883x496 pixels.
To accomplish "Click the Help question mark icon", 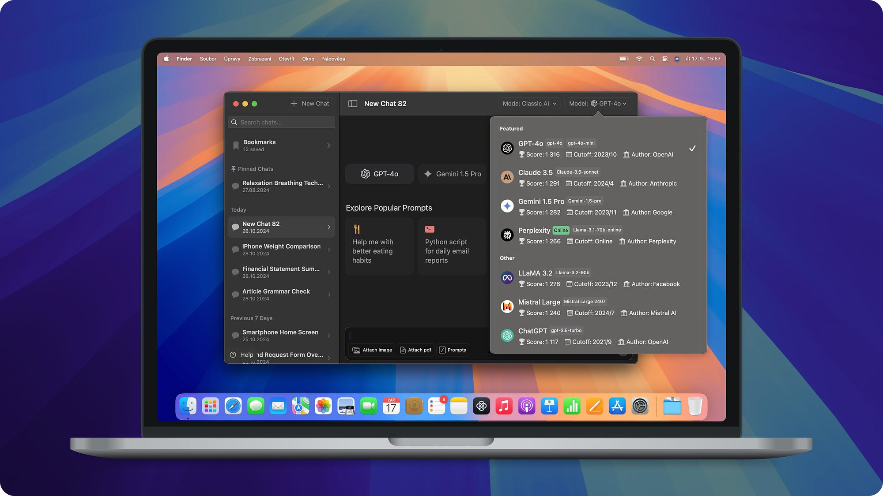I will coord(233,355).
